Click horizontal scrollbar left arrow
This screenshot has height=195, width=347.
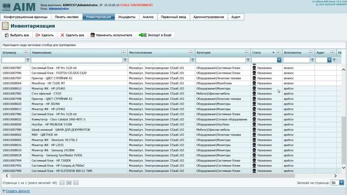coord(7,175)
